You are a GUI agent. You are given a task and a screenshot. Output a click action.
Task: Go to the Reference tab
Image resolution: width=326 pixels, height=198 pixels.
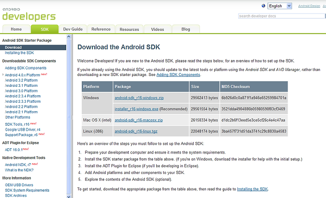coord(101,29)
